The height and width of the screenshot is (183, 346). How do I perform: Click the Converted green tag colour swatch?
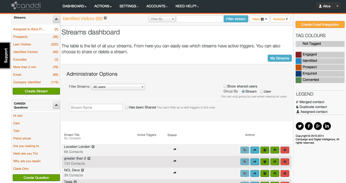(x=298, y=80)
